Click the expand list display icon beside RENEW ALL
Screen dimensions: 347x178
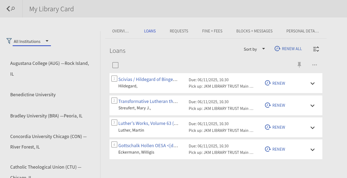click(316, 49)
